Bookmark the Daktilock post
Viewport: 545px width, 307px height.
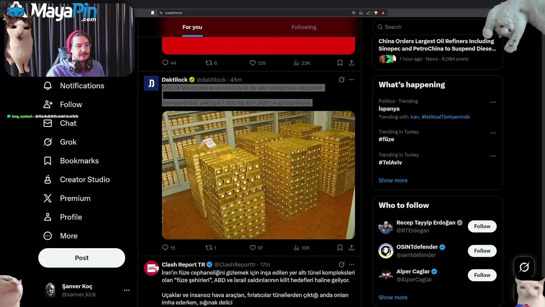(340, 248)
